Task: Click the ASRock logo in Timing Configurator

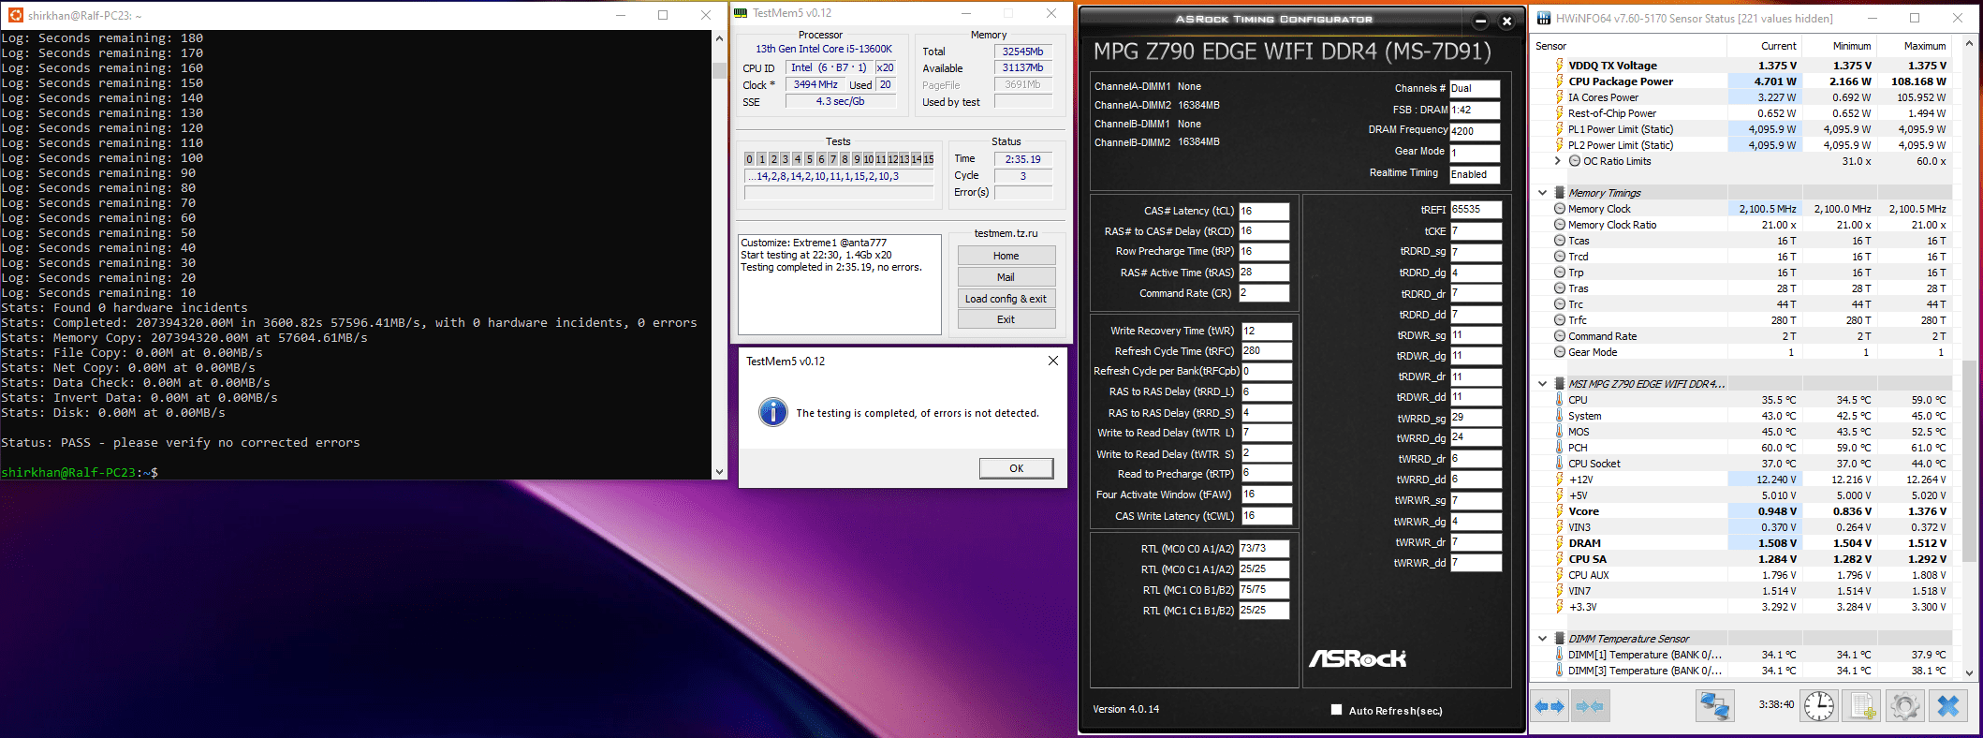Action: pyautogui.click(x=1358, y=658)
